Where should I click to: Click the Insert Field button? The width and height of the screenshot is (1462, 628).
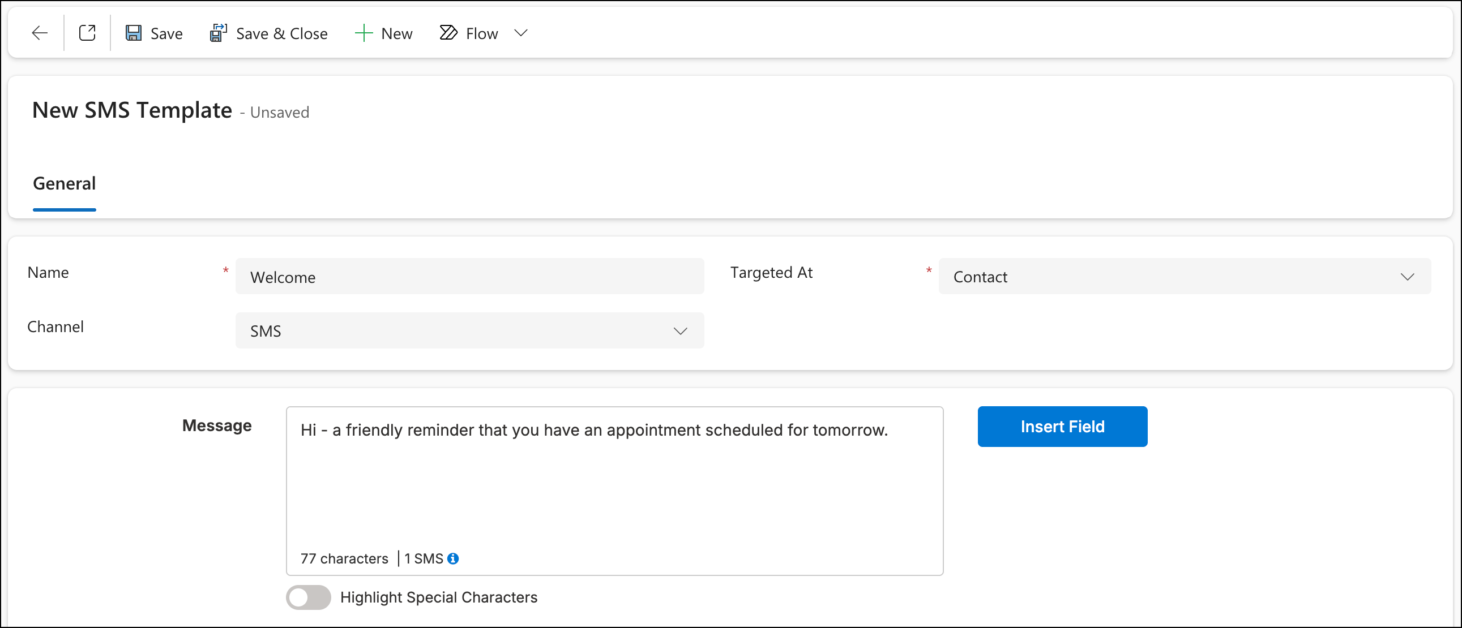(x=1062, y=427)
